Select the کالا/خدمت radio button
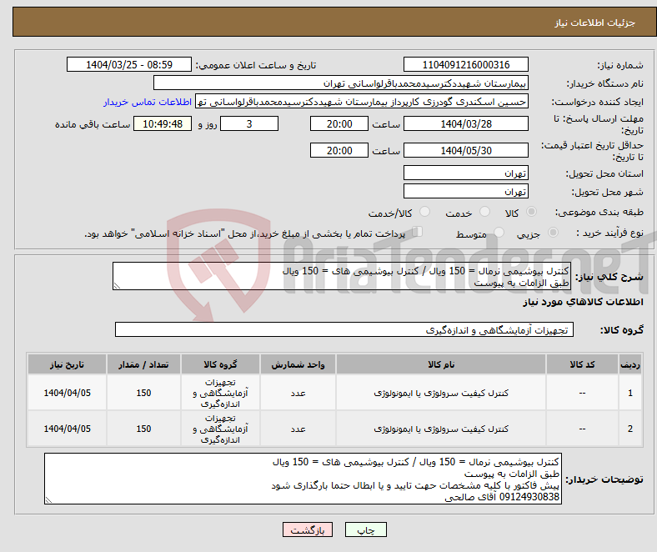The image size is (657, 552). click(424, 212)
